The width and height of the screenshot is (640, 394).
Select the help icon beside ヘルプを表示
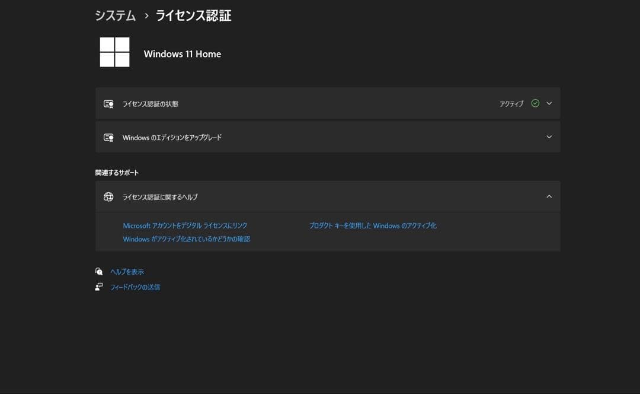click(100, 271)
